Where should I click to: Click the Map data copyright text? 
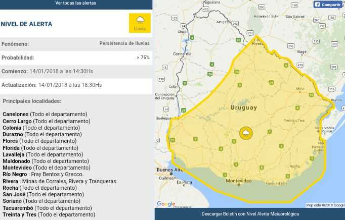tap(325, 205)
